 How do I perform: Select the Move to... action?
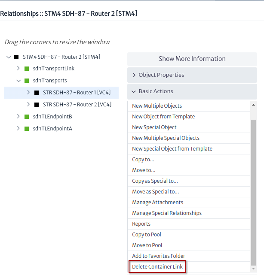(x=189, y=170)
